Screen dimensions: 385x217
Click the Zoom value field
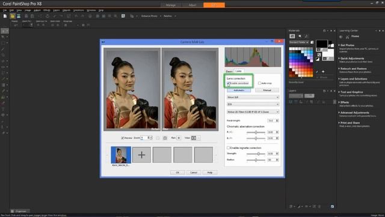point(144,138)
